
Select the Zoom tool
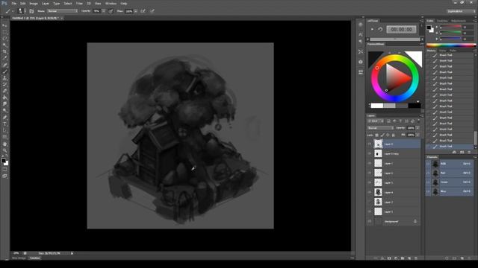[x=4, y=150]
